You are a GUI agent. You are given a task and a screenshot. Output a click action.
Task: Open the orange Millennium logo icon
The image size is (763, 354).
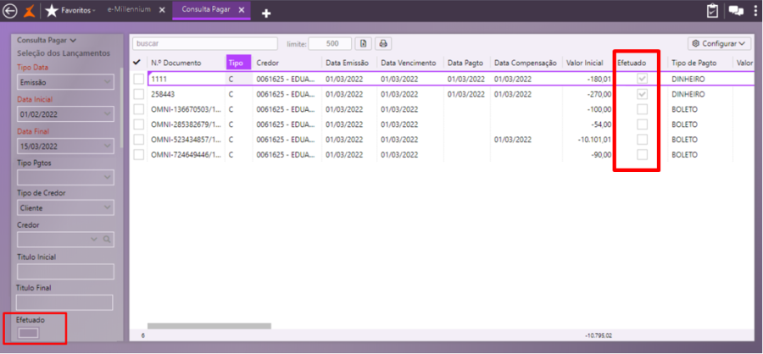pyautogui.click(x=29, y=11)
